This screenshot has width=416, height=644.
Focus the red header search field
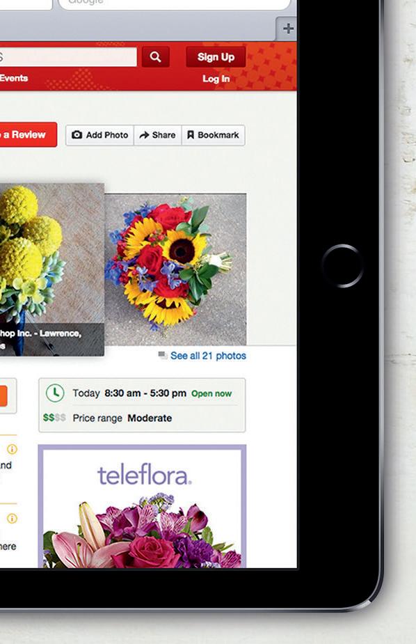(68, 57)
